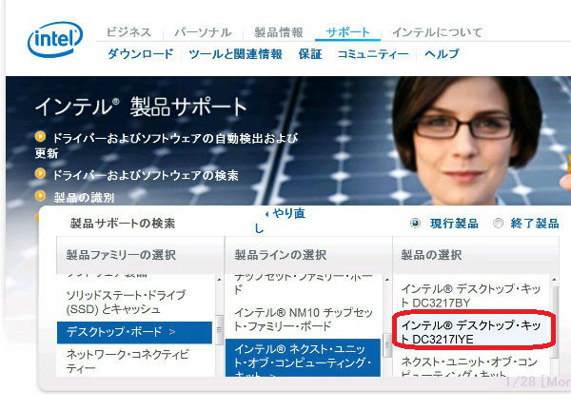Open the ビジネス top menu
Image resolution: width=571 pixels, height=411 pixels.
(x=128, y=32)
